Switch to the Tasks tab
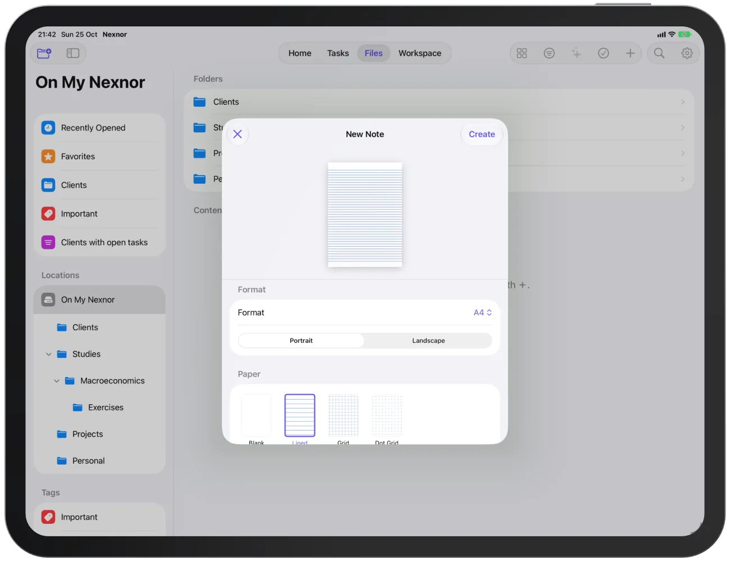730x561 pixels. [338, 53]
